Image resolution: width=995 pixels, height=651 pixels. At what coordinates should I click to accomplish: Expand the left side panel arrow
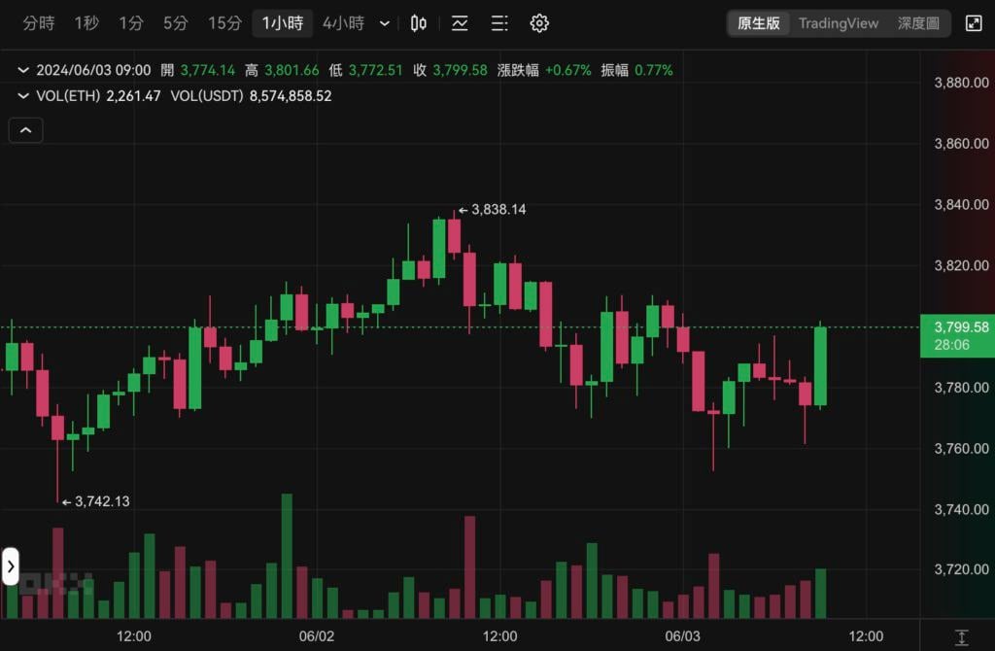pos(10,565)
